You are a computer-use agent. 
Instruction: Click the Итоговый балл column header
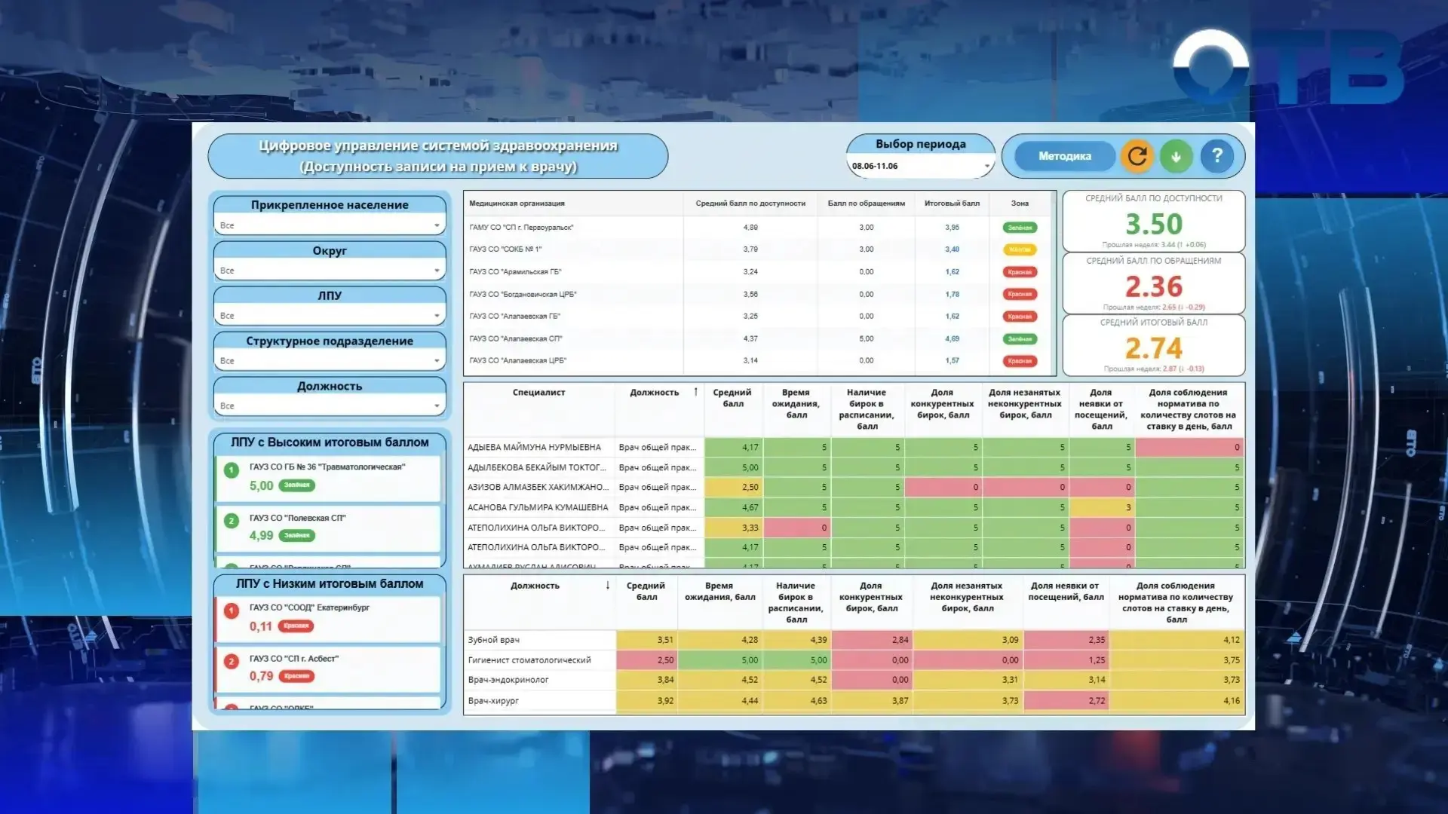[x=952, y=203]
